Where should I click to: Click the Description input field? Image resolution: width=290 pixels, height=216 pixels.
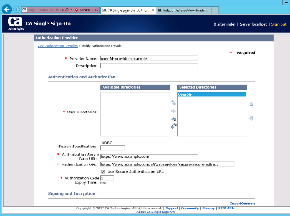[x=149, y=66]
